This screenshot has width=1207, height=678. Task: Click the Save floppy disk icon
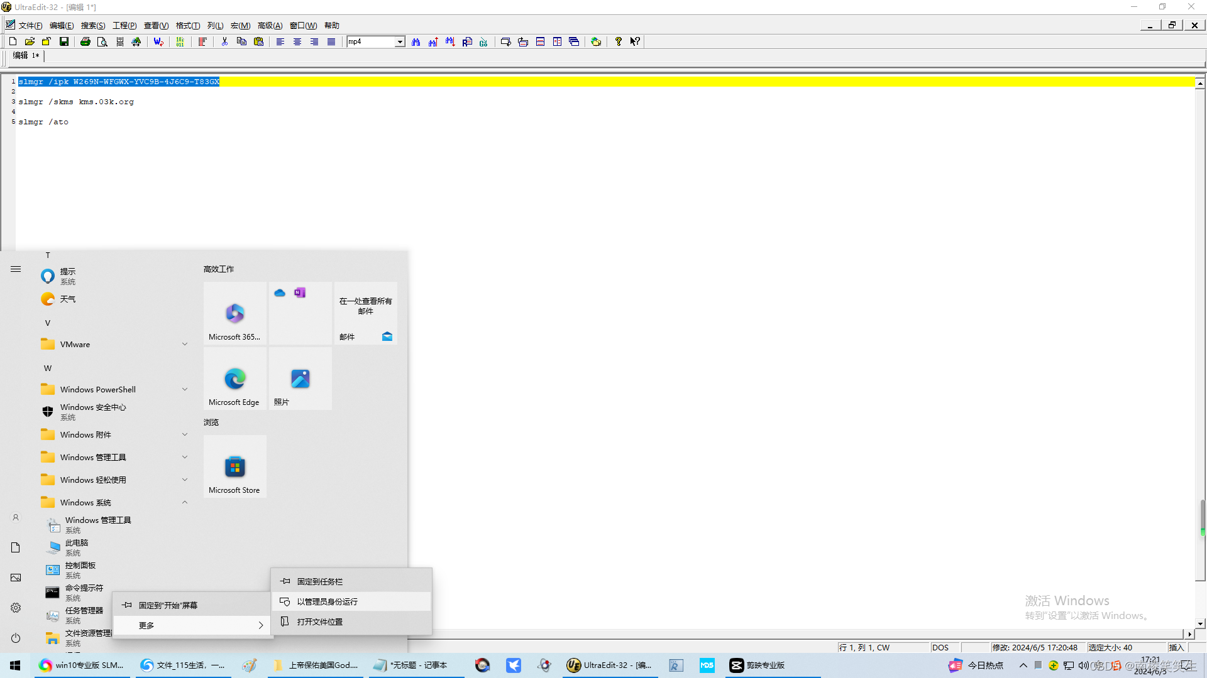tap(63, 41)
